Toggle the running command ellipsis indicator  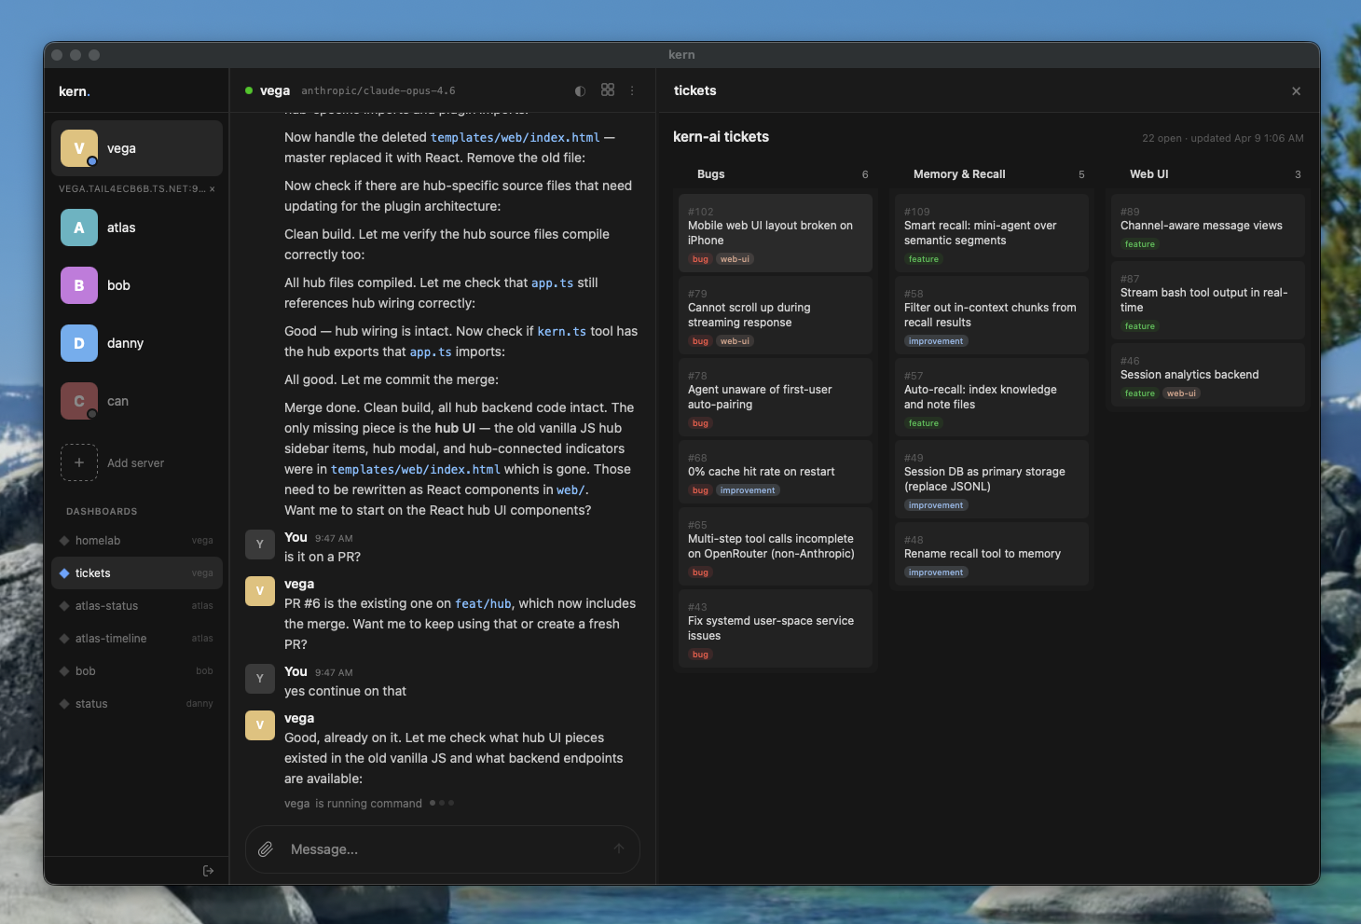point(441,803)
